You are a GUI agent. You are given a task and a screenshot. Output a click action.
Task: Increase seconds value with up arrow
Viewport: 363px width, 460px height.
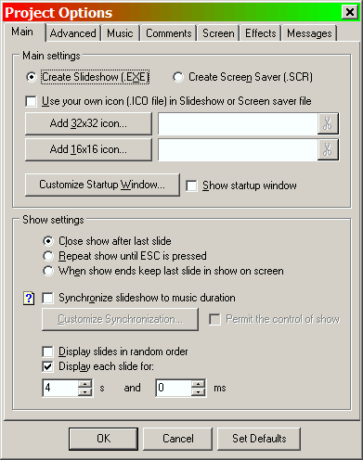coord(84,384)
